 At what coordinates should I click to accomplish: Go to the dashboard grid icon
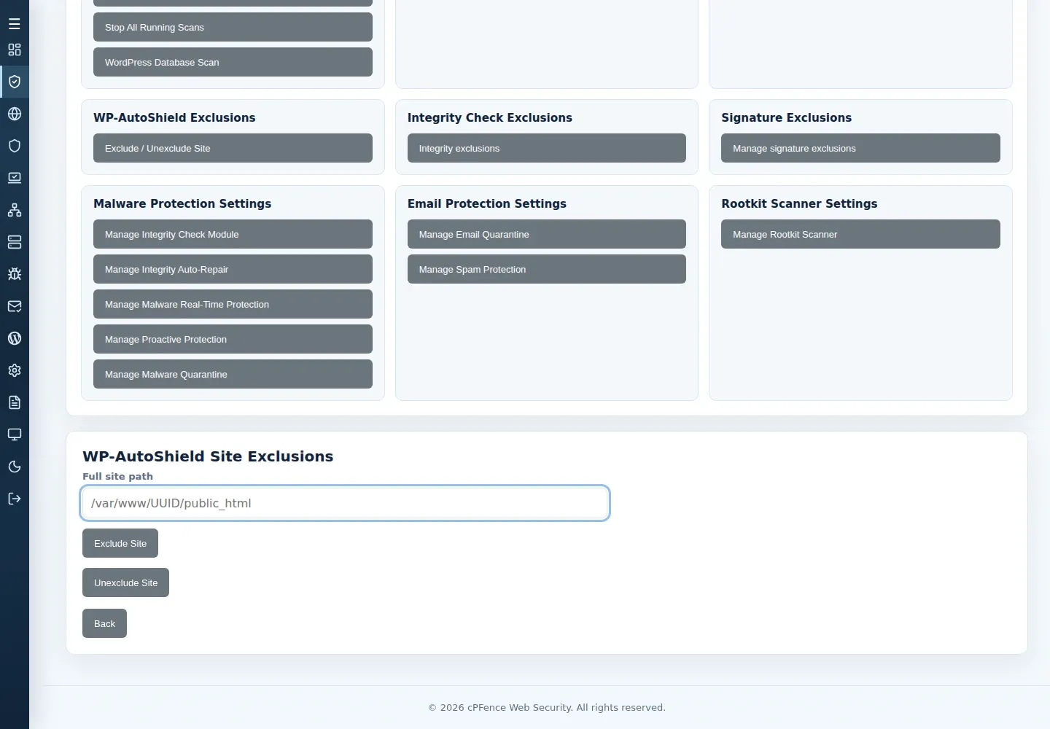pos(15,50)
